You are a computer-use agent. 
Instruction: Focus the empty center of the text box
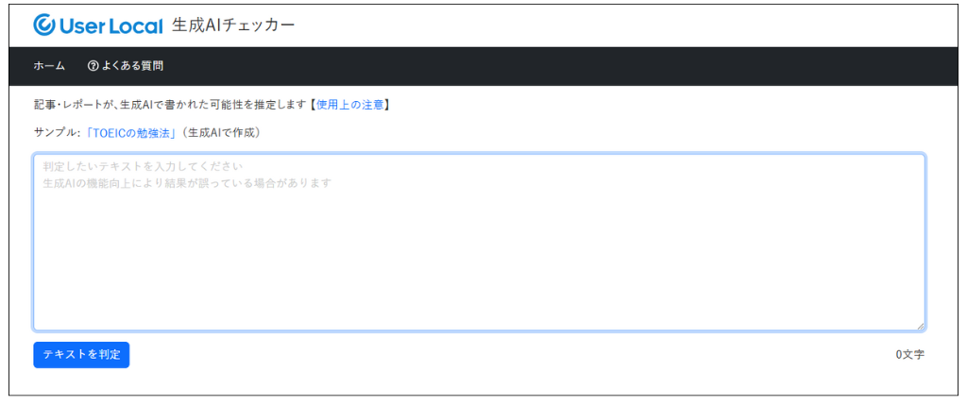tap(479, 255)
